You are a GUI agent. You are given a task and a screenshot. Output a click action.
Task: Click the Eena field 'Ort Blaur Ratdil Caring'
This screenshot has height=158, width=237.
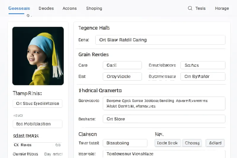click(x=160, y=40)
